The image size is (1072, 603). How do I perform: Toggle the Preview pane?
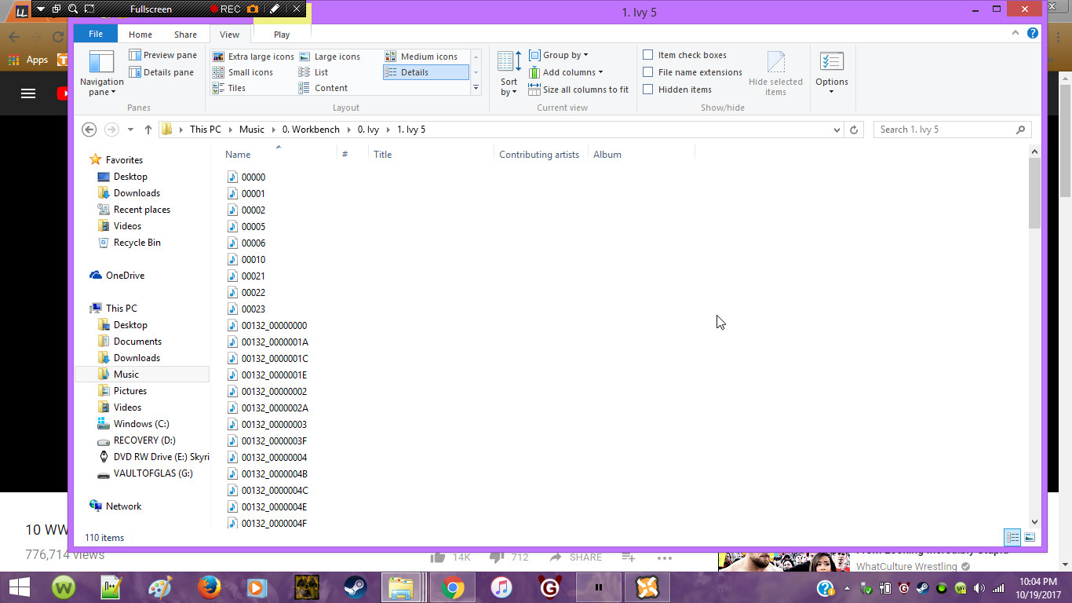tap(162, 55)
